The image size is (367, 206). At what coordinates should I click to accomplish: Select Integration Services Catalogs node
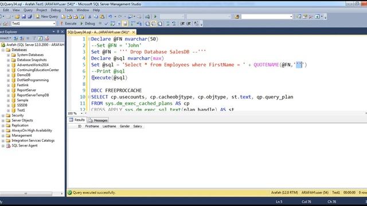click(33, 140)
